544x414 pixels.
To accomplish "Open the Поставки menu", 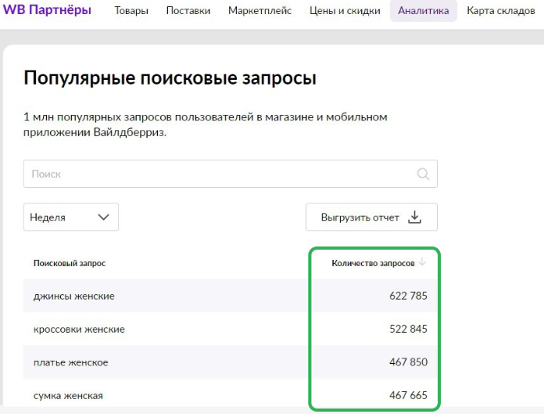I will pos(188,11).
